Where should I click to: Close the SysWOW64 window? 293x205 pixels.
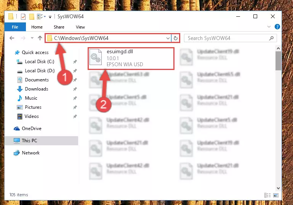pyautogui.click(x=273, y=16)
